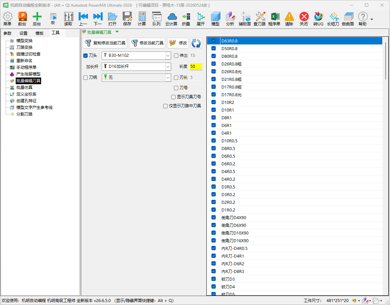Click the 计算 calculator icon
This screenshot has height=305, width=390.
click(142, 17)
